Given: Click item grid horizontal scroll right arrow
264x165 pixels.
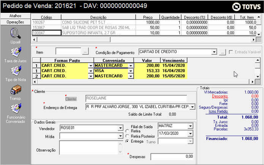Looking at the screenshot, I should click(253, 40).
